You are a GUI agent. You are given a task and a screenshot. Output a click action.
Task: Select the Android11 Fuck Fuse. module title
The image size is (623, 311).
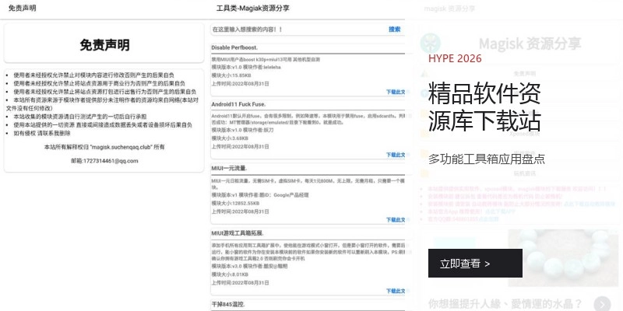pos(238,104)
